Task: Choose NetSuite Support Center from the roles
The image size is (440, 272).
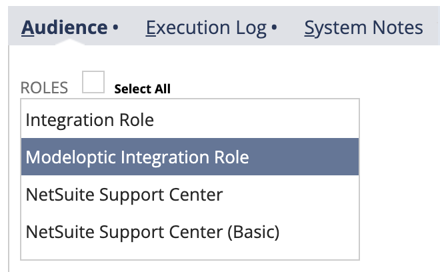Action: (x=124, y=195)
